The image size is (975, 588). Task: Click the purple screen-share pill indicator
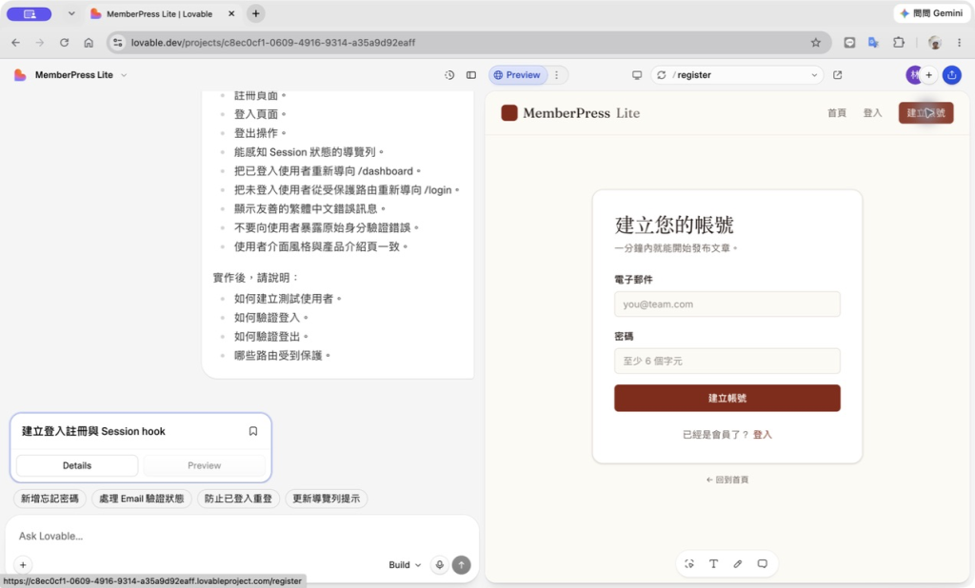tap(30, 13)
